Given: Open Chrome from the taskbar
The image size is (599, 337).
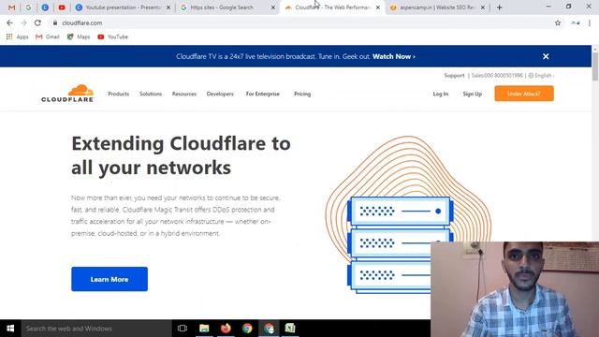Looking at the screenshot, I should [247, 329].
